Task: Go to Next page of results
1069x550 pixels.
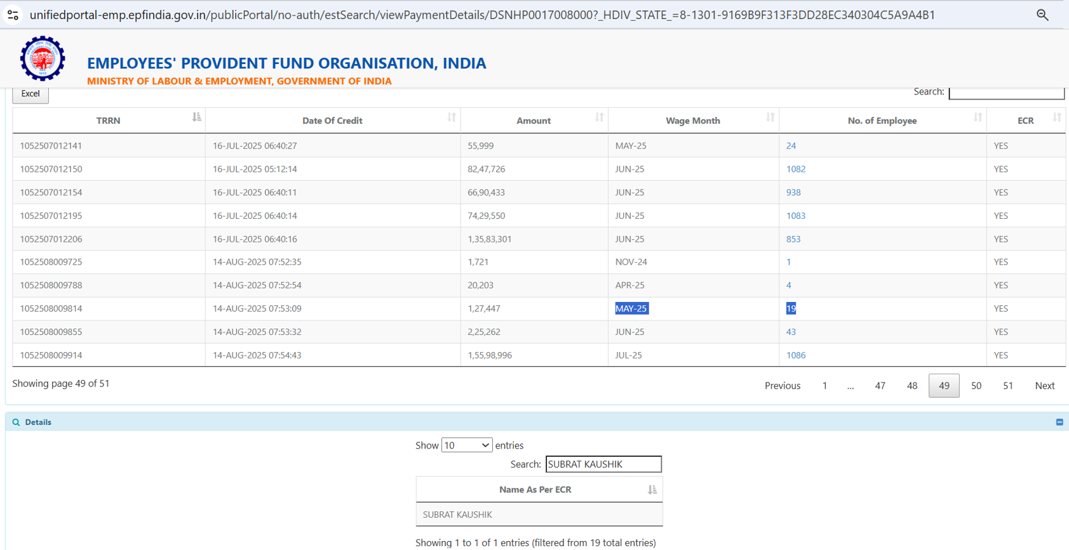Action: coord(1044,386)
